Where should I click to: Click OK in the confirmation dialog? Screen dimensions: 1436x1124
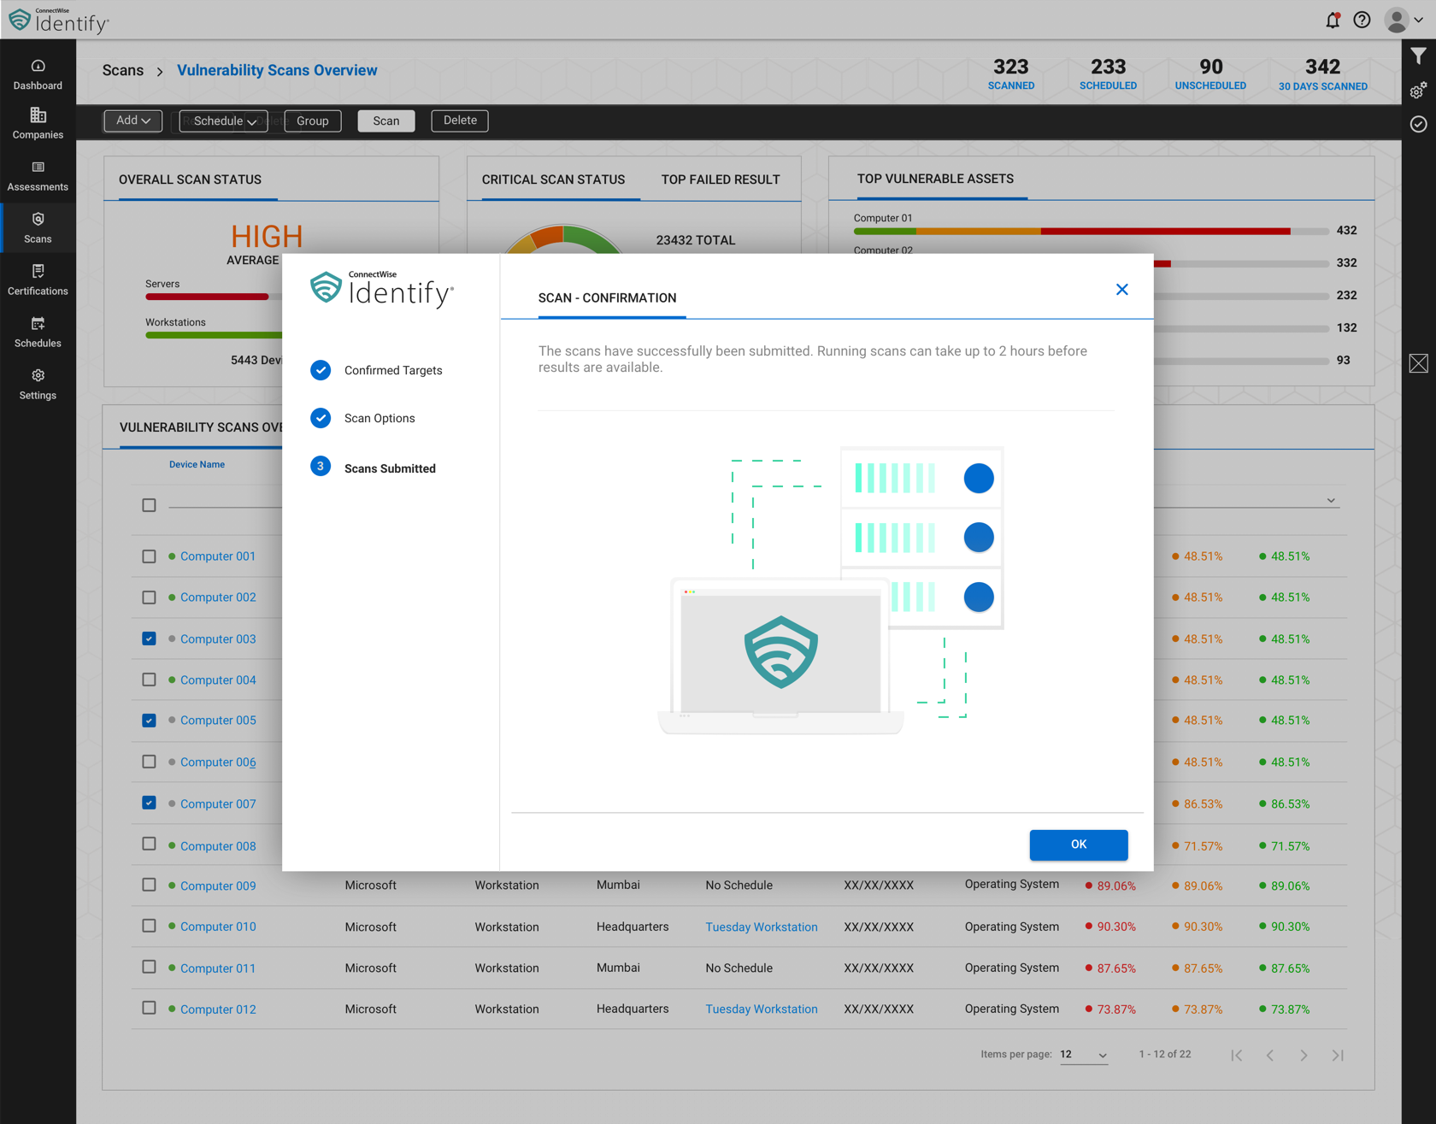[x=1079, y=844]
